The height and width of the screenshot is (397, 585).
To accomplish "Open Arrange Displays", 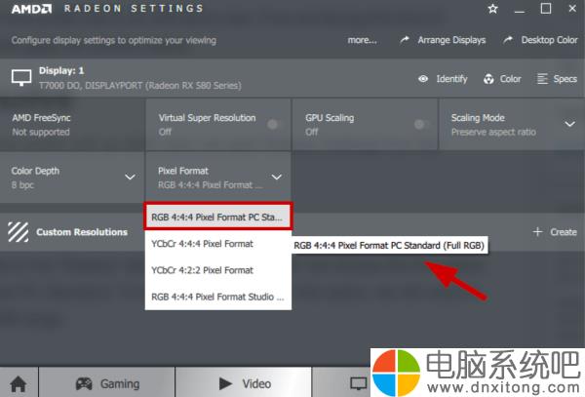I will 443,40.
